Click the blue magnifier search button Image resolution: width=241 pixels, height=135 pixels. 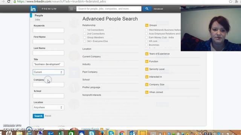click(147, 9)
